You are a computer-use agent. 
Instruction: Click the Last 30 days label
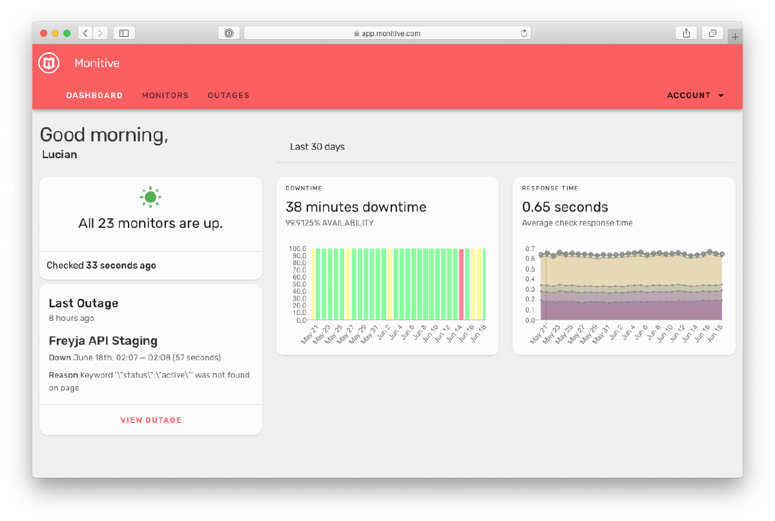[317, 147]
